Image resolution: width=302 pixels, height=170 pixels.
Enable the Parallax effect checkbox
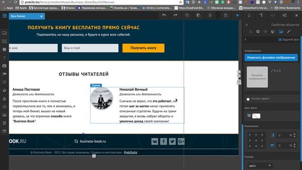tap(248, 99)
